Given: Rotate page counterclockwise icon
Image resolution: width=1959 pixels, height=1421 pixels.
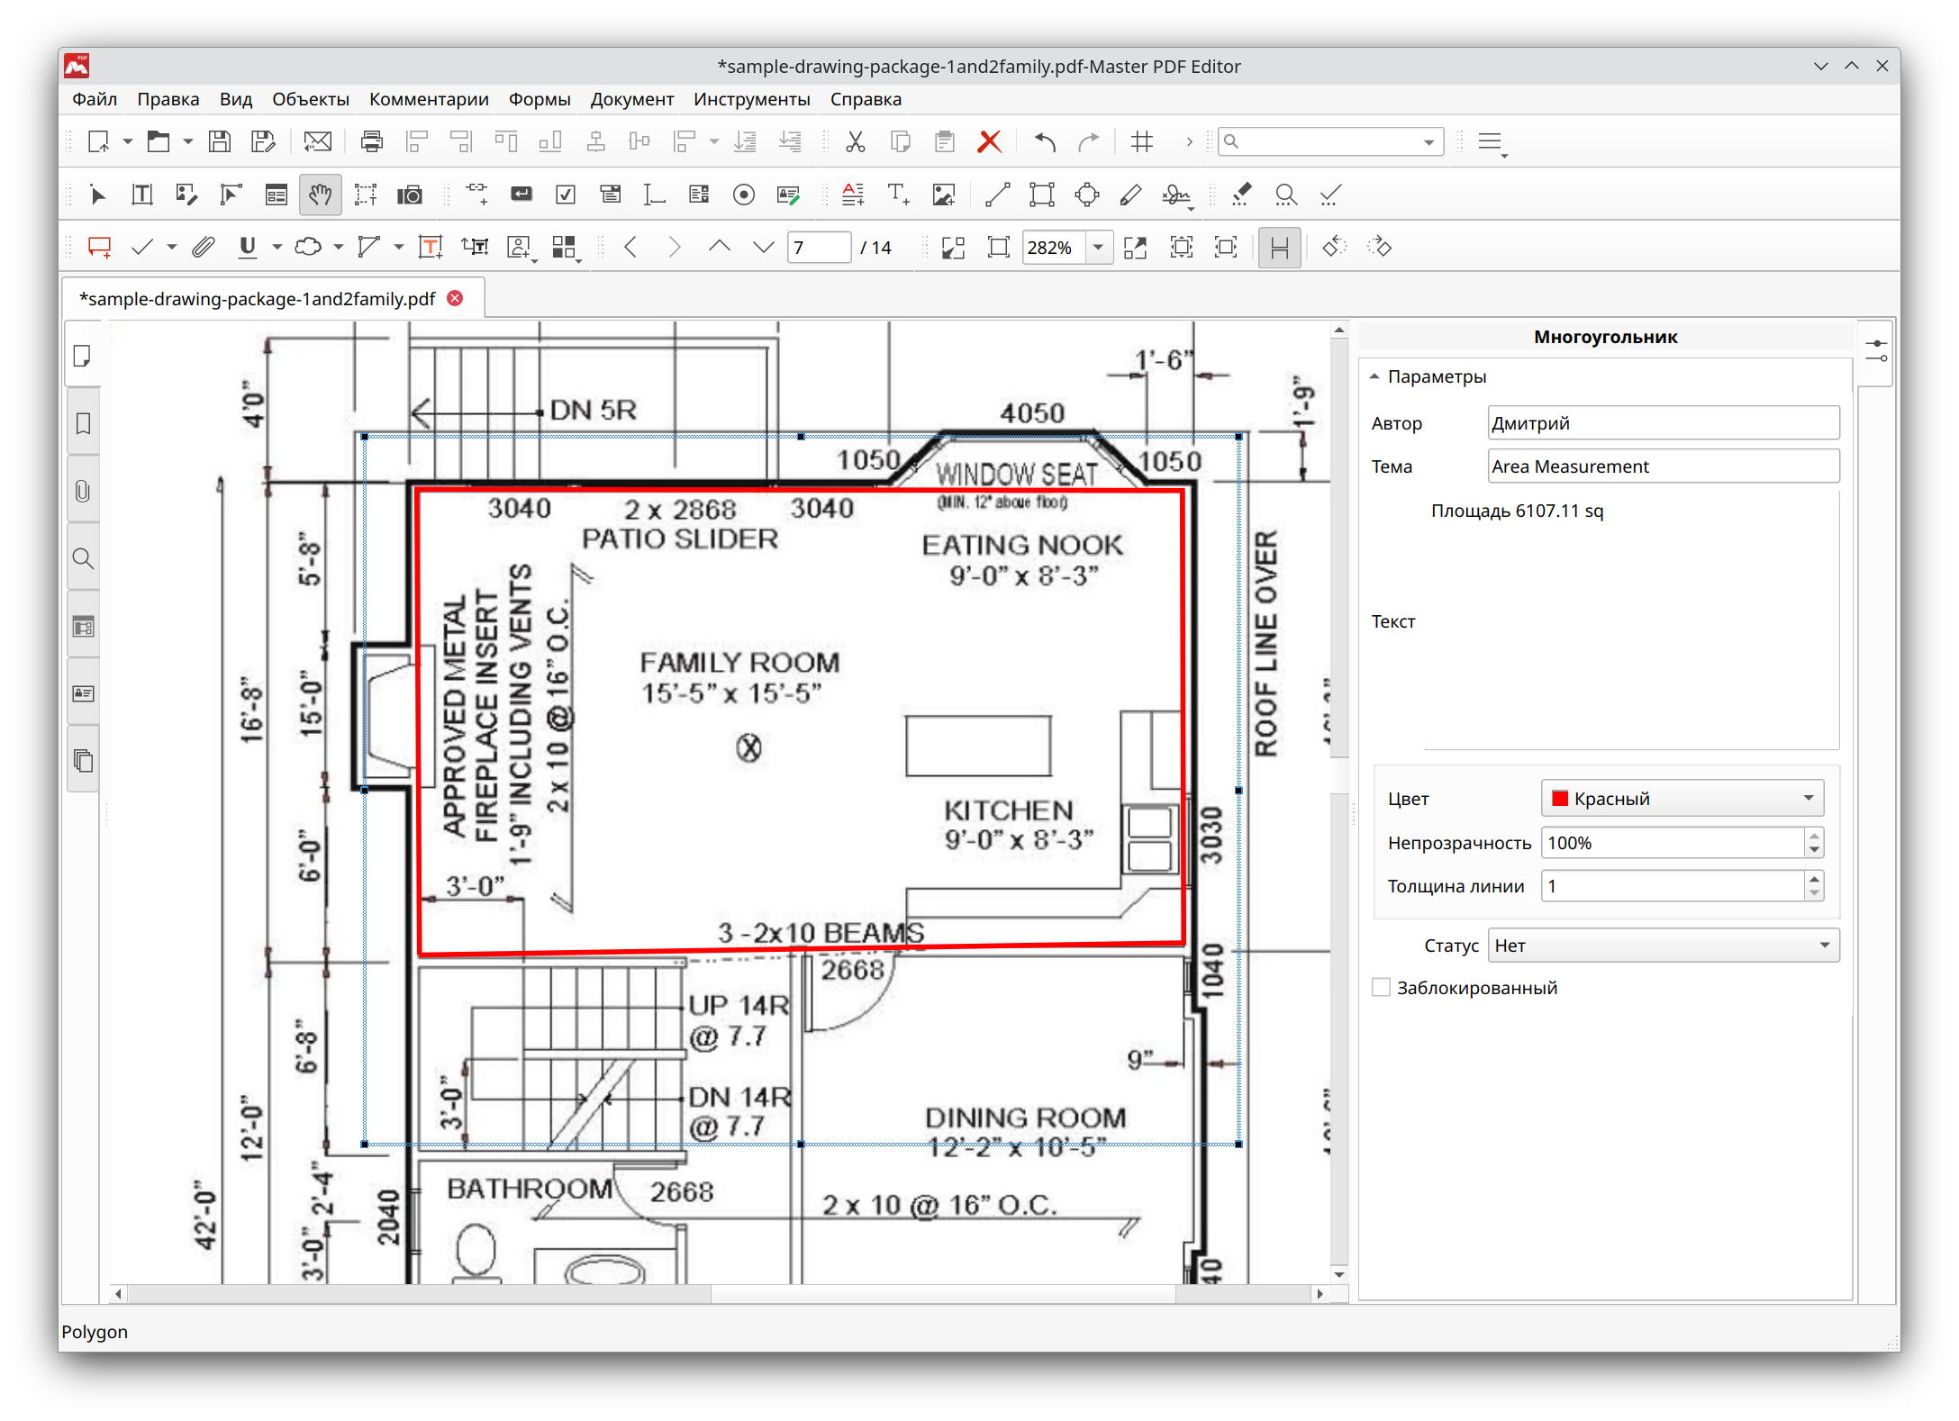Looking at the screenshot, I should pos(1334,248).
